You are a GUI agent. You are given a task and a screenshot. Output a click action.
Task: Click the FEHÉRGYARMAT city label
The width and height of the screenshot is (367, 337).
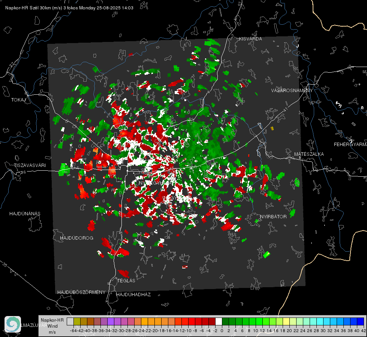coord(351,145)
